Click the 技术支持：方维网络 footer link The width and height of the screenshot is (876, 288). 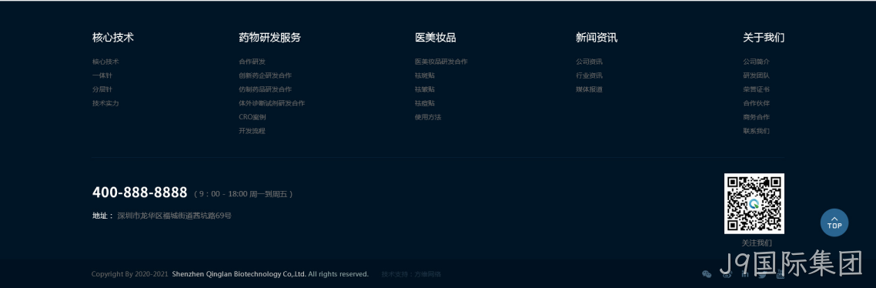[x=411, y=274]
